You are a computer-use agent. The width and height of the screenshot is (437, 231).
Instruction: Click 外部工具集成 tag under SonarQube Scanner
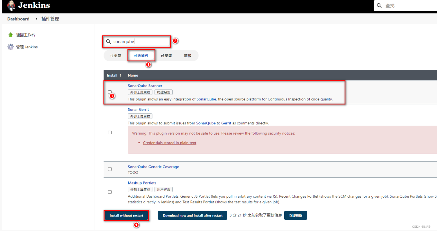[x=140, y=92]
